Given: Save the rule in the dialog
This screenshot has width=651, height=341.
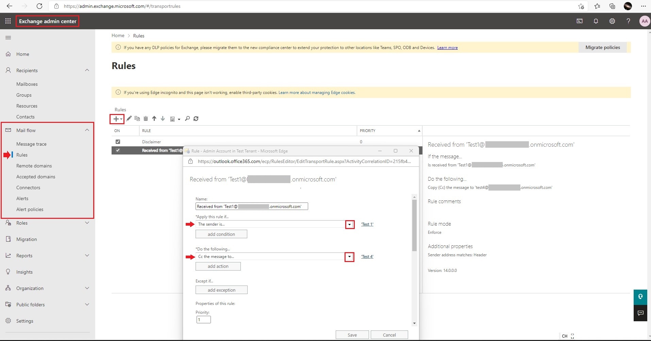Looking at the screenshot, I should pos(352,335).
